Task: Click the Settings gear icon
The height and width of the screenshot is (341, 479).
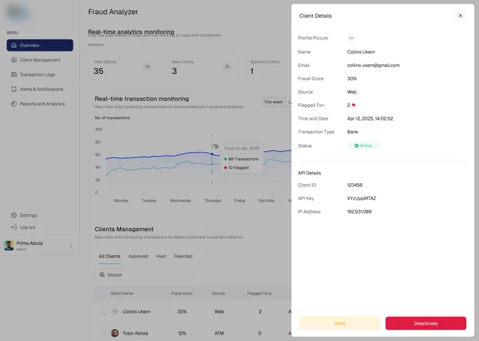Action: [x=14, y=215]
